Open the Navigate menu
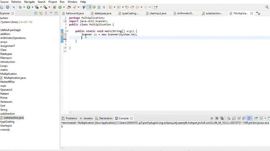The width and height of the screenshot is (270, 151). [x=29, y=2]
